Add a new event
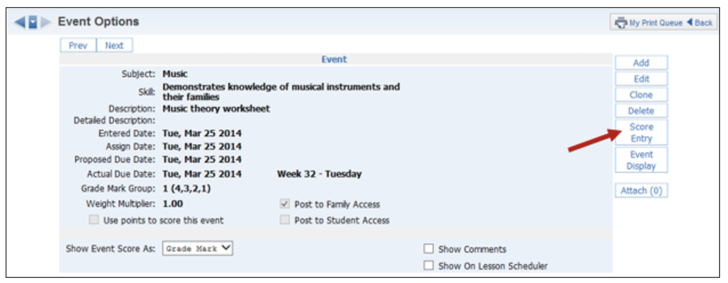The width and height of the screenshot is (728, 283). [641, 63]
